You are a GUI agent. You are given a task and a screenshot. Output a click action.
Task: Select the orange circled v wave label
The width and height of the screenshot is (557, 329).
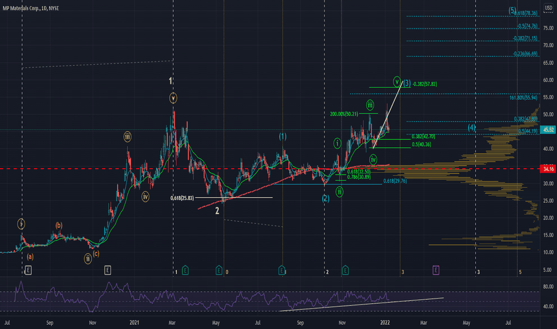pyautogui.click(x=173, y=98)
